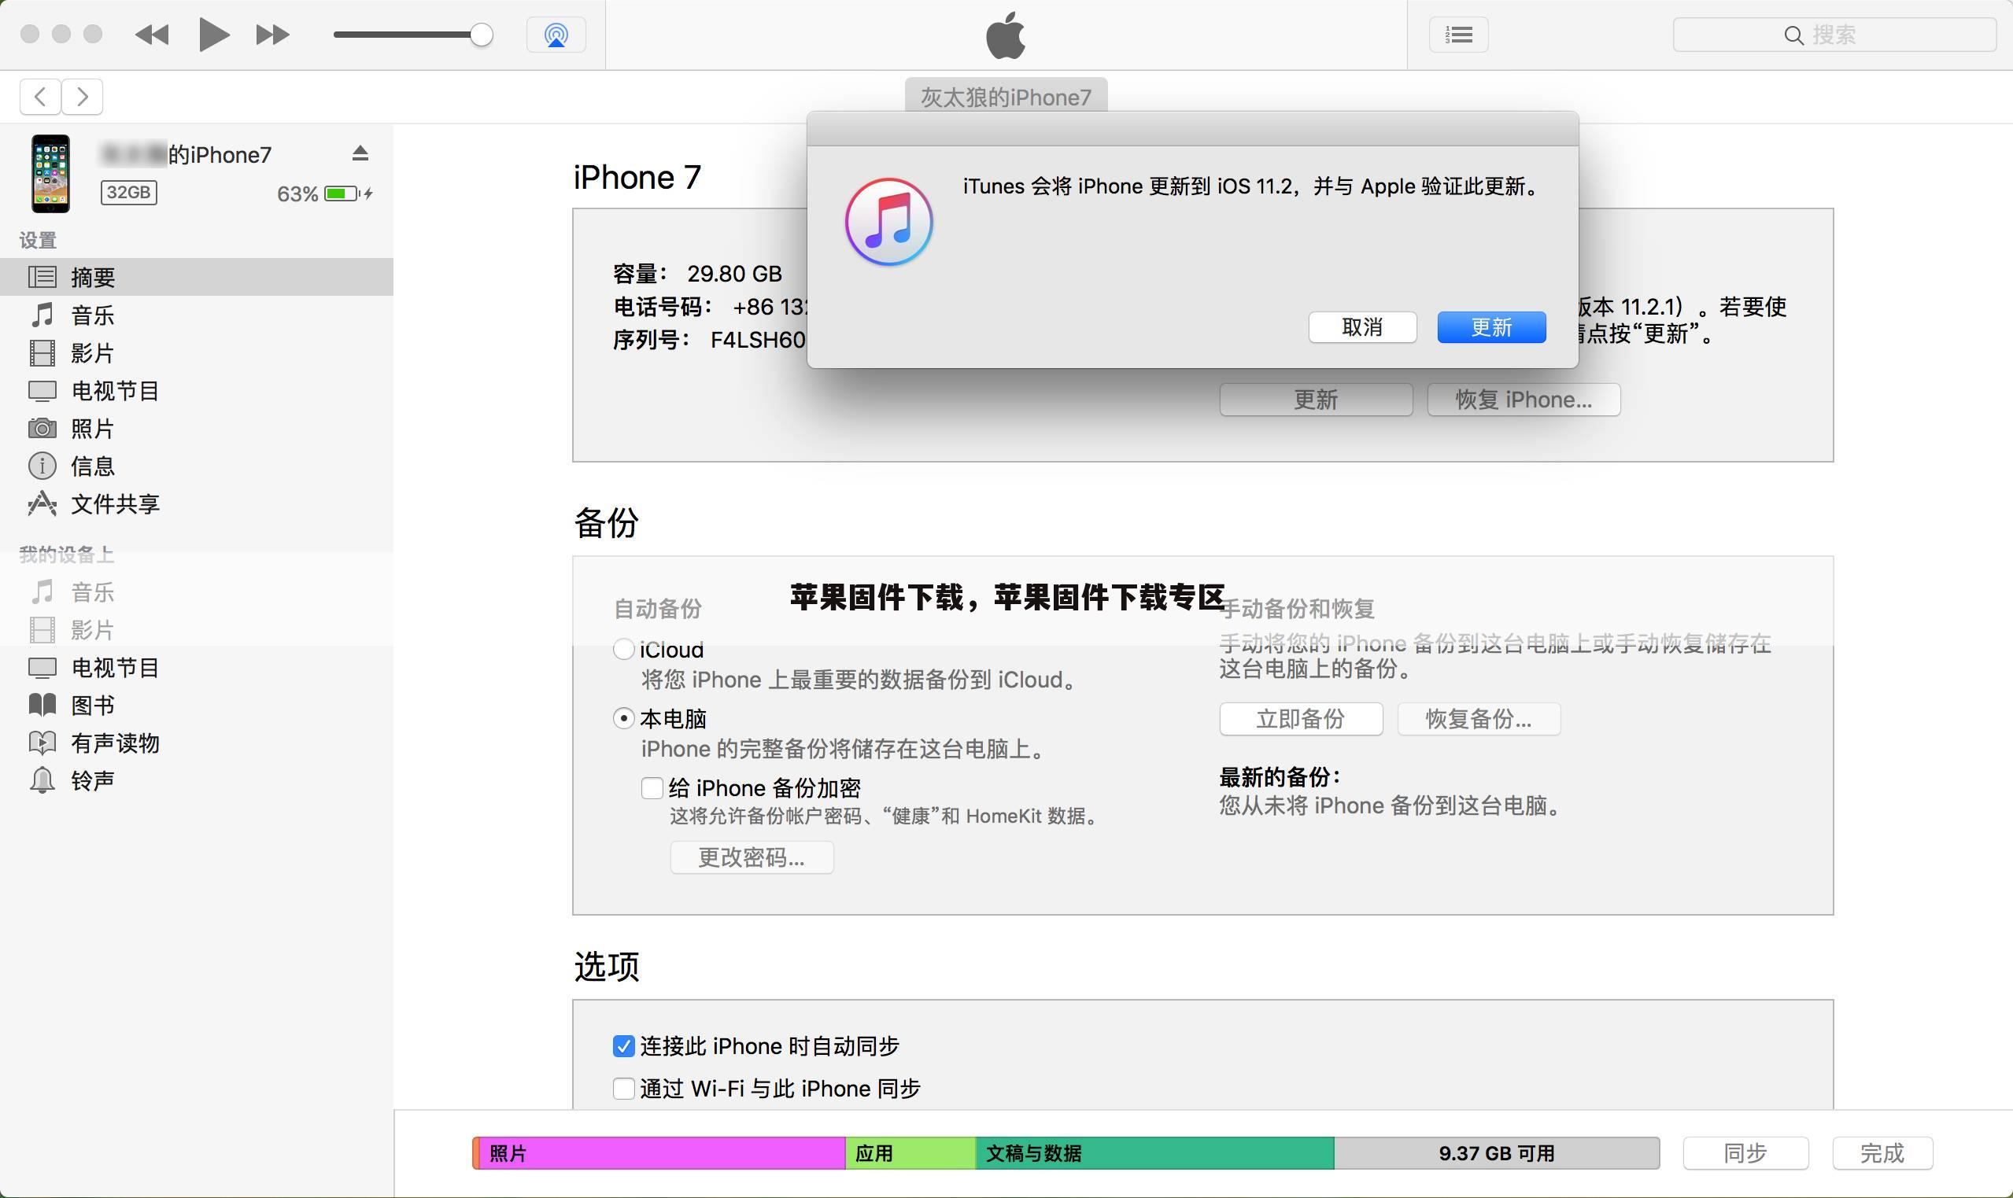The image size is (2013, 1198).
Task: Click the 搜索 search field
Action: coord(1834,35)
